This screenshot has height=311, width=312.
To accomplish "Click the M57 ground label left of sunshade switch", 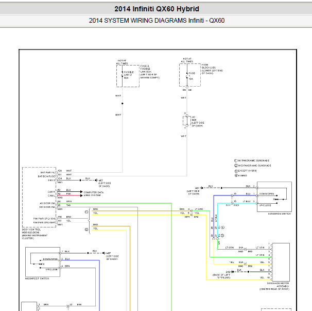I will (x=197, y=188).
